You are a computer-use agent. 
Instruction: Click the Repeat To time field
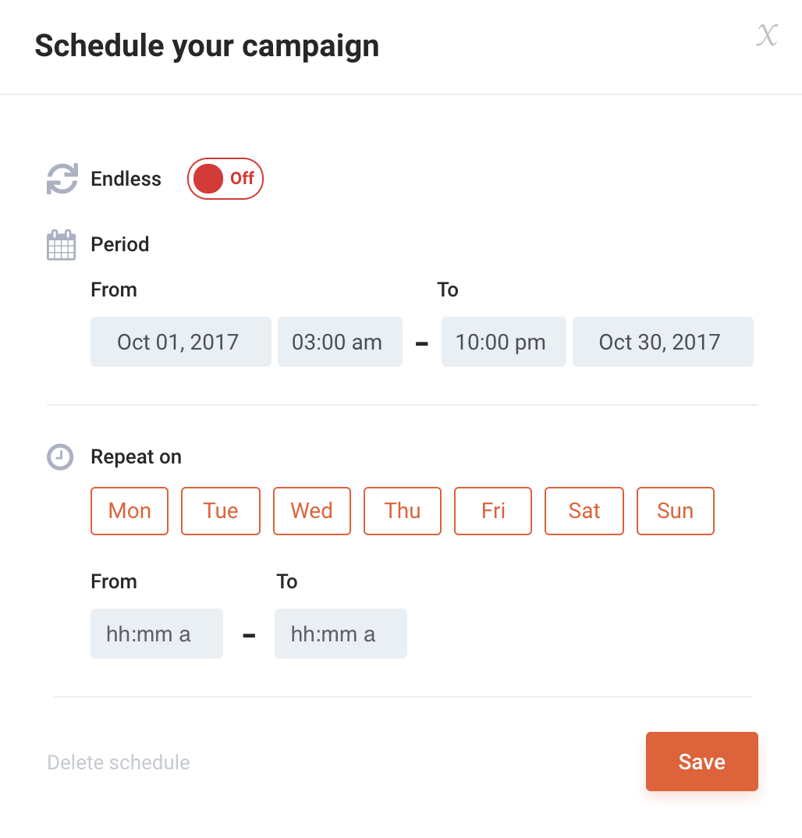pos(341,634)
